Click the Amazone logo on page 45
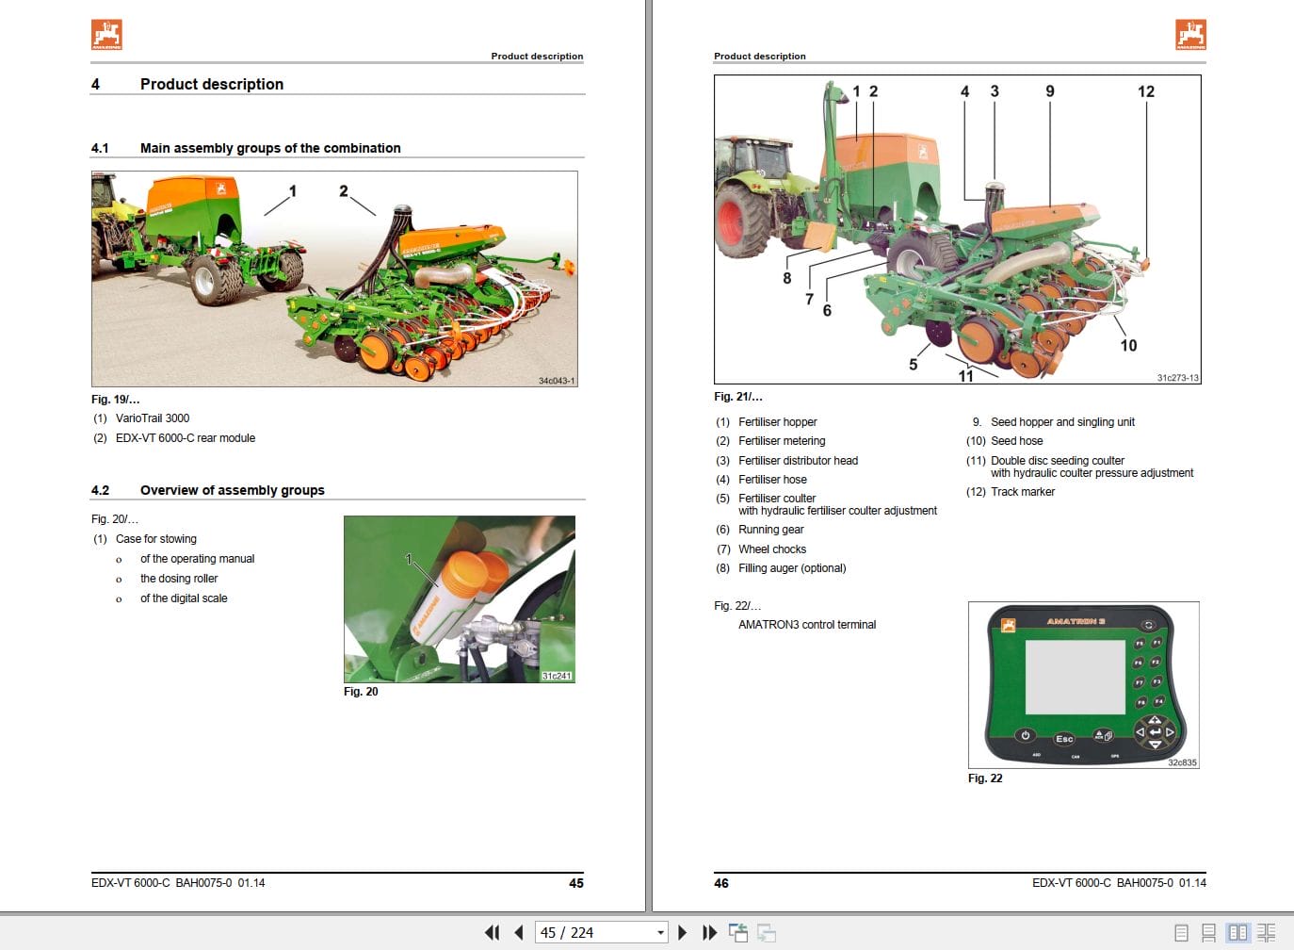1294x950 pixels. (106, 34)
